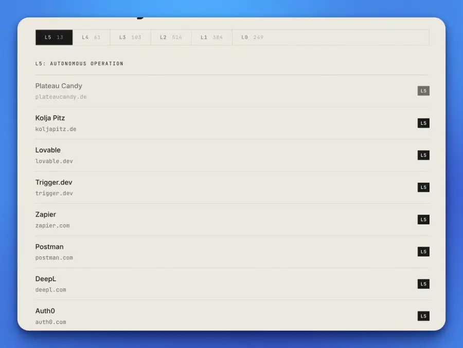Click the L5 badge on DeepL row

[x=423, y=284]
